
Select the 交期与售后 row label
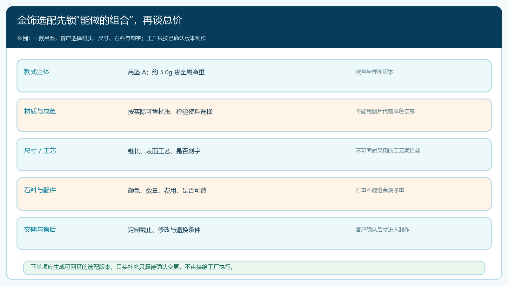[40, 229]
